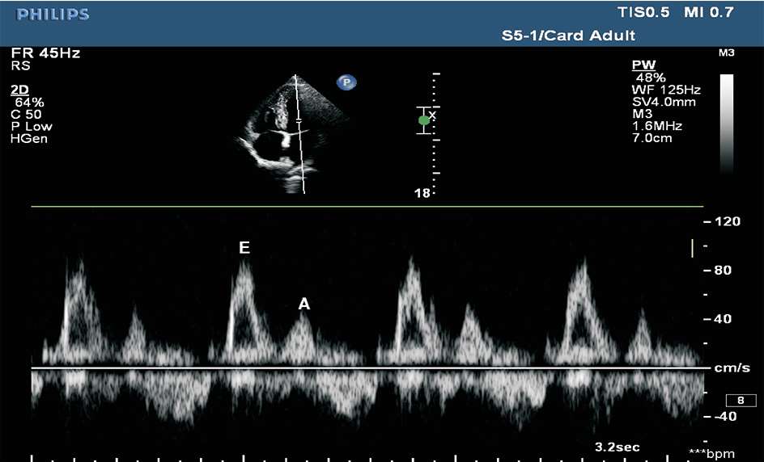The image size is (764, 462).
Task: Select the 2D mode heading
Action: pos(19,91)
